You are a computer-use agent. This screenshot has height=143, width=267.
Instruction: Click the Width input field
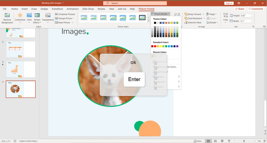(x=245, y=21)
